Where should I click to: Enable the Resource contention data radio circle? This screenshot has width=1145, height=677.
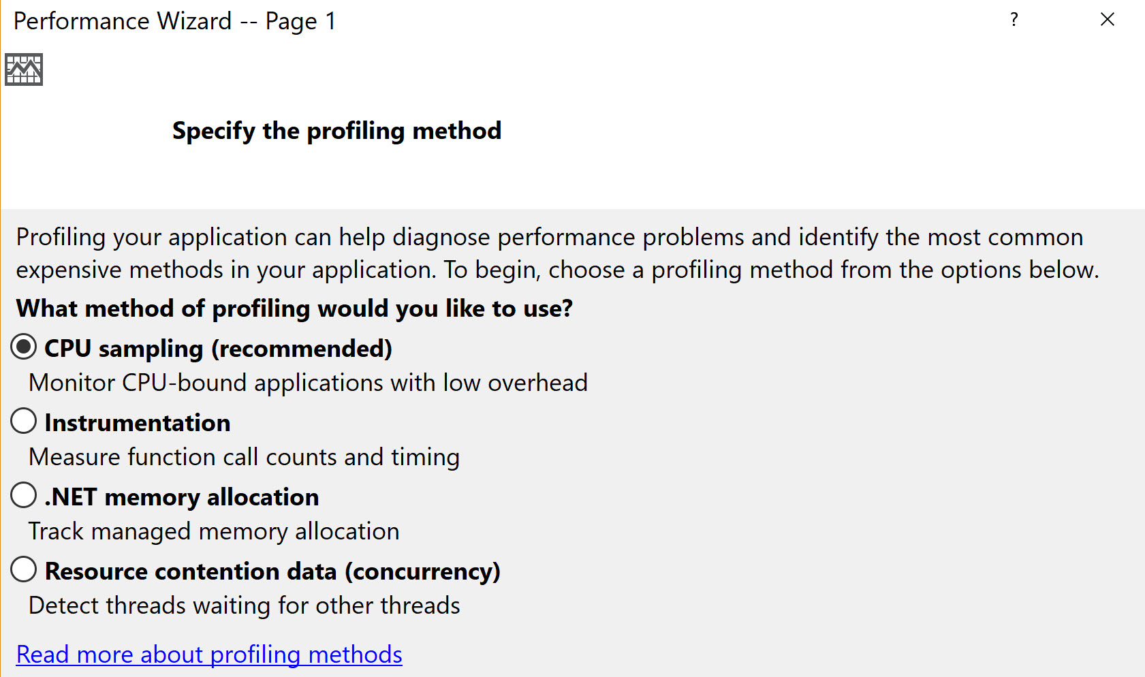click(24, 569)
